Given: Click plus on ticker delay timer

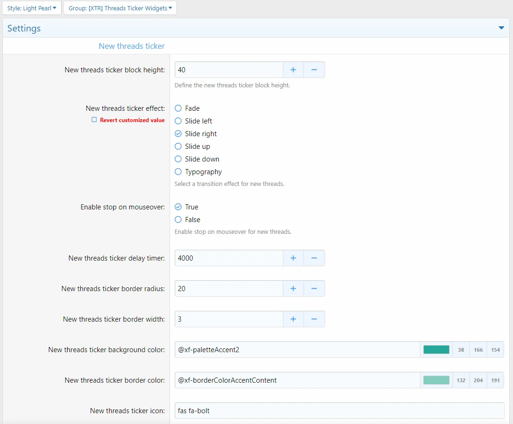Looking at the screenshot, I should tap(293, 258).
